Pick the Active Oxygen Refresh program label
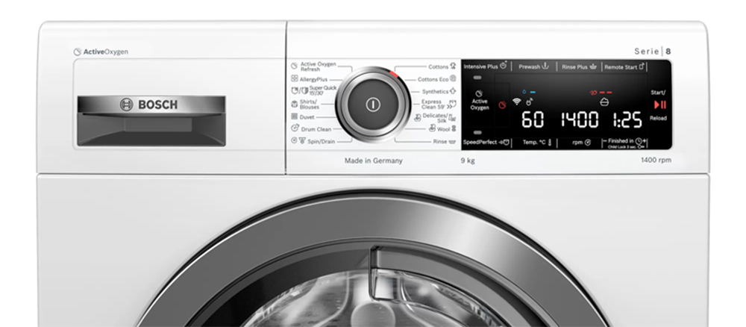746x327 pixels. (x=319, y=66)
